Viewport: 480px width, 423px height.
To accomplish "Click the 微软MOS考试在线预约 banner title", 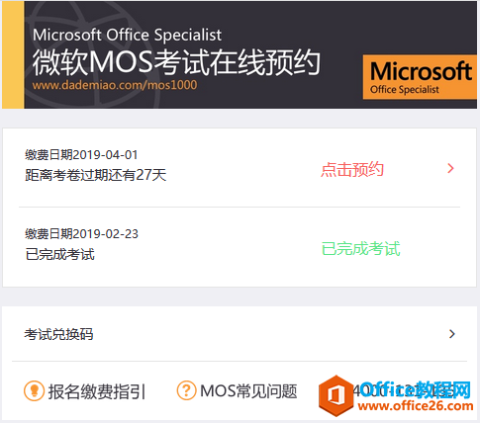I will coord(176,62).
